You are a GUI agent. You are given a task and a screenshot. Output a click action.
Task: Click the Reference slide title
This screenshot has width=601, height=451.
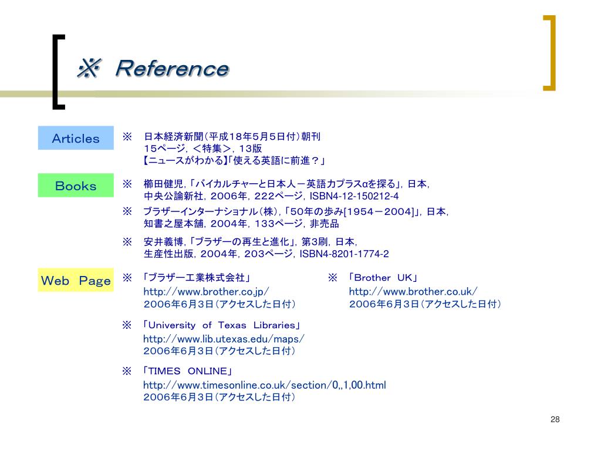pos(172,69)
